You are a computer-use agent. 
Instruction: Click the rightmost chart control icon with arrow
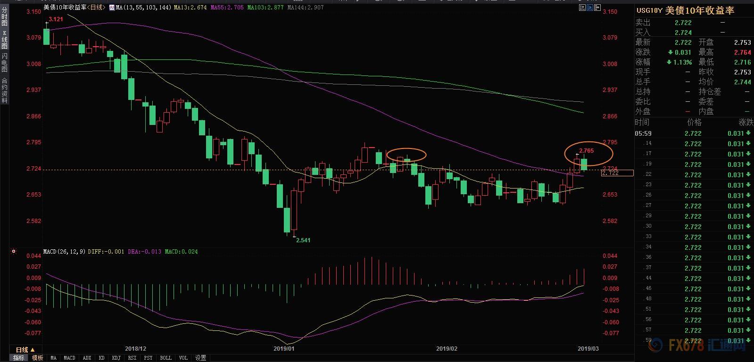click(597, 8)
